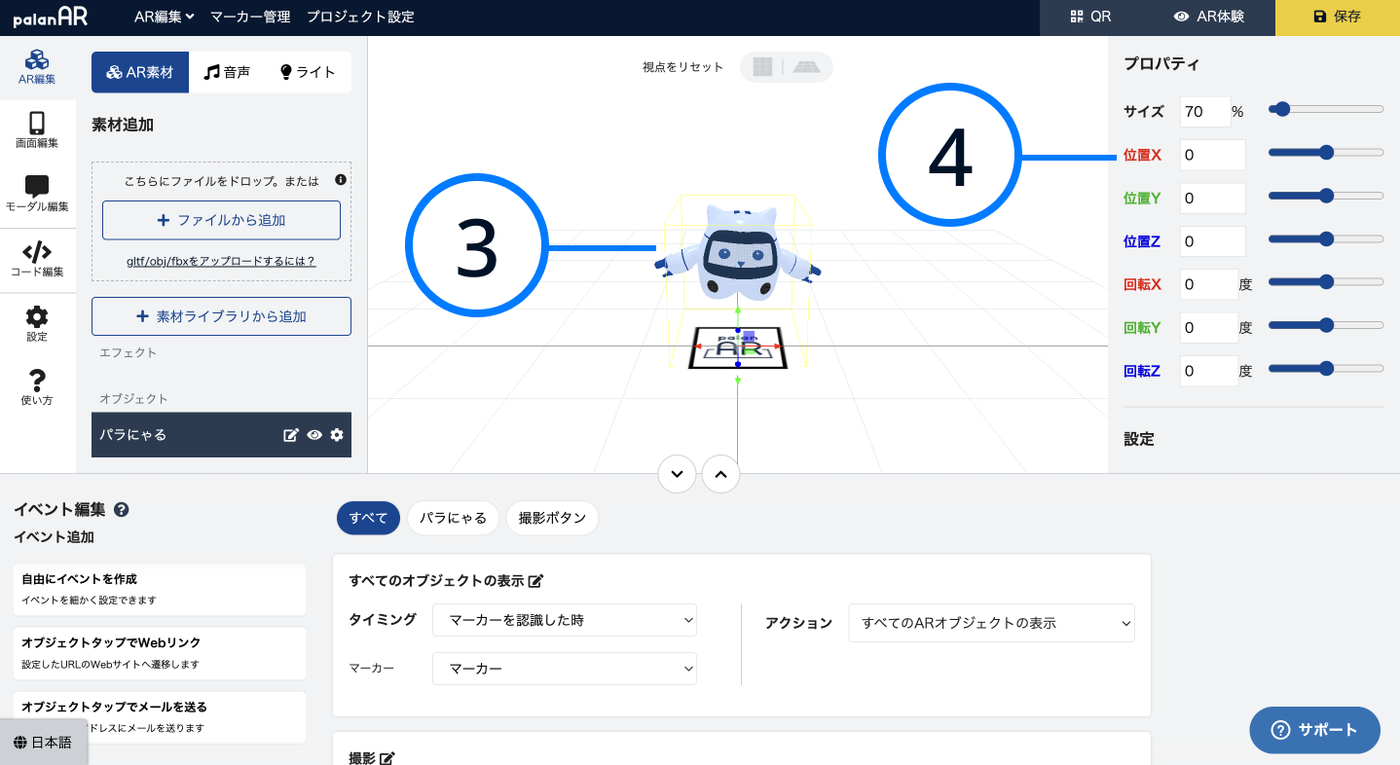The height and width of the screenshot is (765, 1400).
Task: Click 視点をリセット
Action: (x=683, y=67)
